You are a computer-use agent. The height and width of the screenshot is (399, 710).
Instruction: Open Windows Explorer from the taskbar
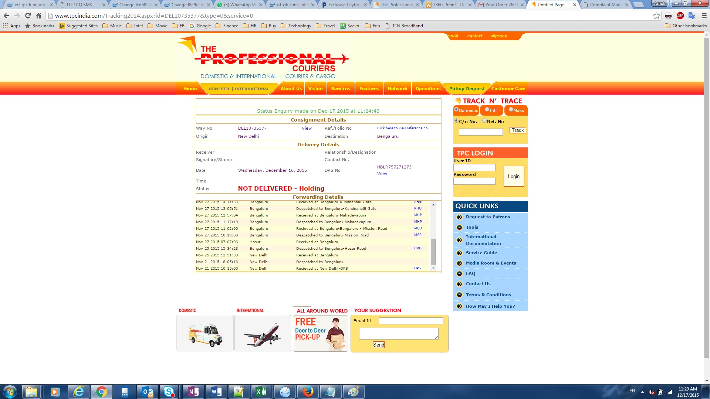31,392
